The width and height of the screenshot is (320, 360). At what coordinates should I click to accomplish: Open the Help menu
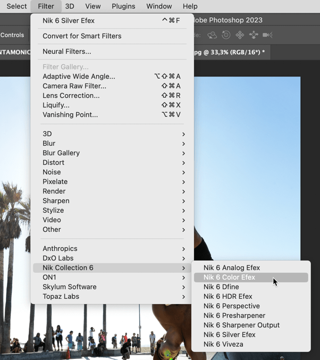click(190, 6)
